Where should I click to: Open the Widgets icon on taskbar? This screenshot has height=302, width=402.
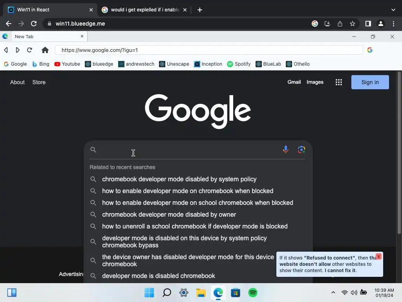[12, 293]
